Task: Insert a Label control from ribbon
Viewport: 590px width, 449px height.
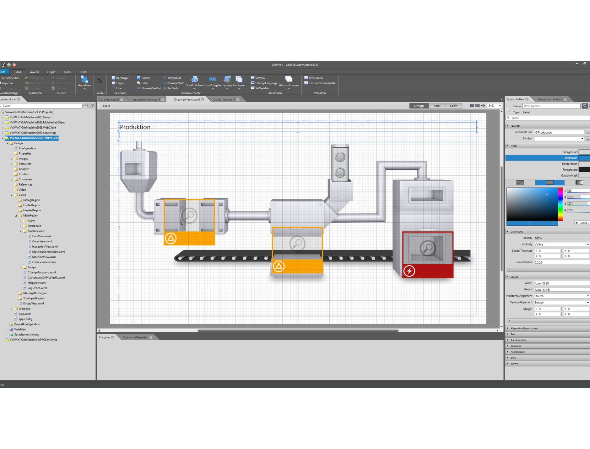Action: point(142,83)
